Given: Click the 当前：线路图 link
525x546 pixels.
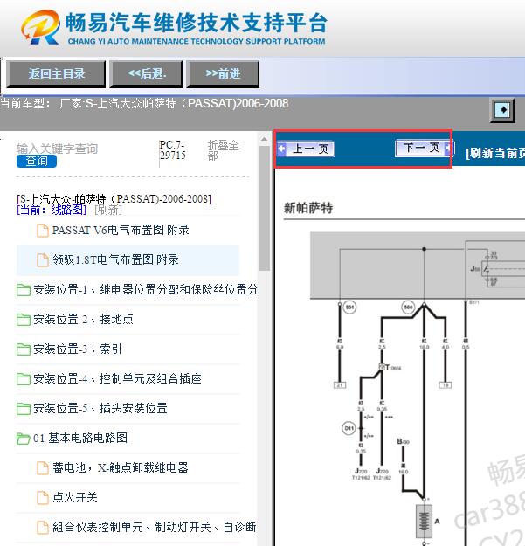Looking at the screenshot, I should click(x=52, y=210).
